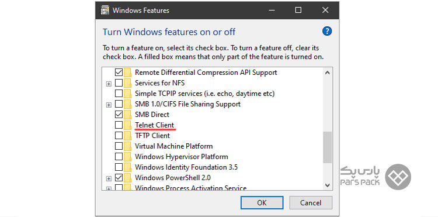Uncheck the Windows PowerShell 2.0 checkbox
This screenshot has width=438, height=217.
[119, 178]
